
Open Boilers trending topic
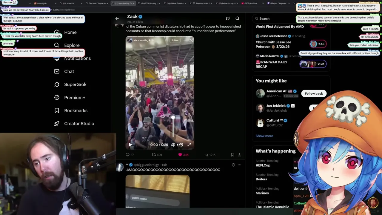point(261,179)
